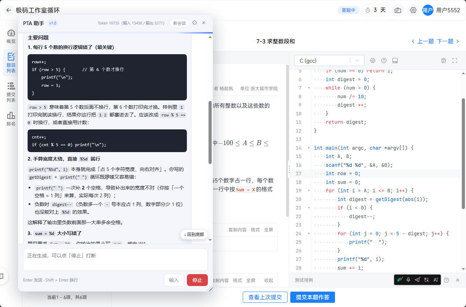
Task: Click help icon beside 测试用例 bar
Action: [x=446, y=280]
